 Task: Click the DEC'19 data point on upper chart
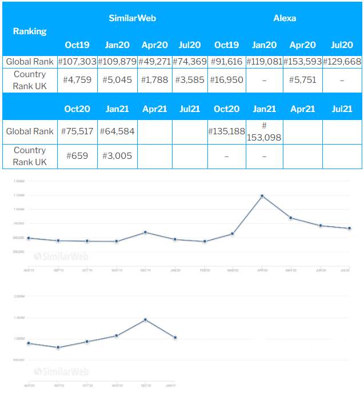coord(146,232)
